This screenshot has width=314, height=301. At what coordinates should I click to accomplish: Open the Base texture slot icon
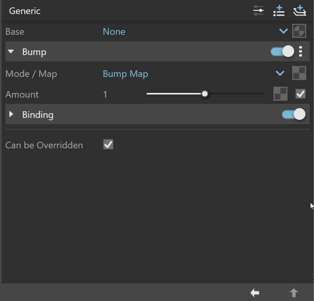(299, 31)
